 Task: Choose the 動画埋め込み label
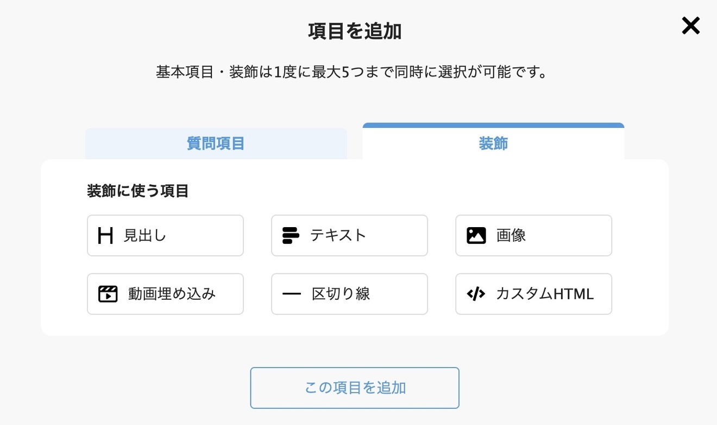point(172,294)
